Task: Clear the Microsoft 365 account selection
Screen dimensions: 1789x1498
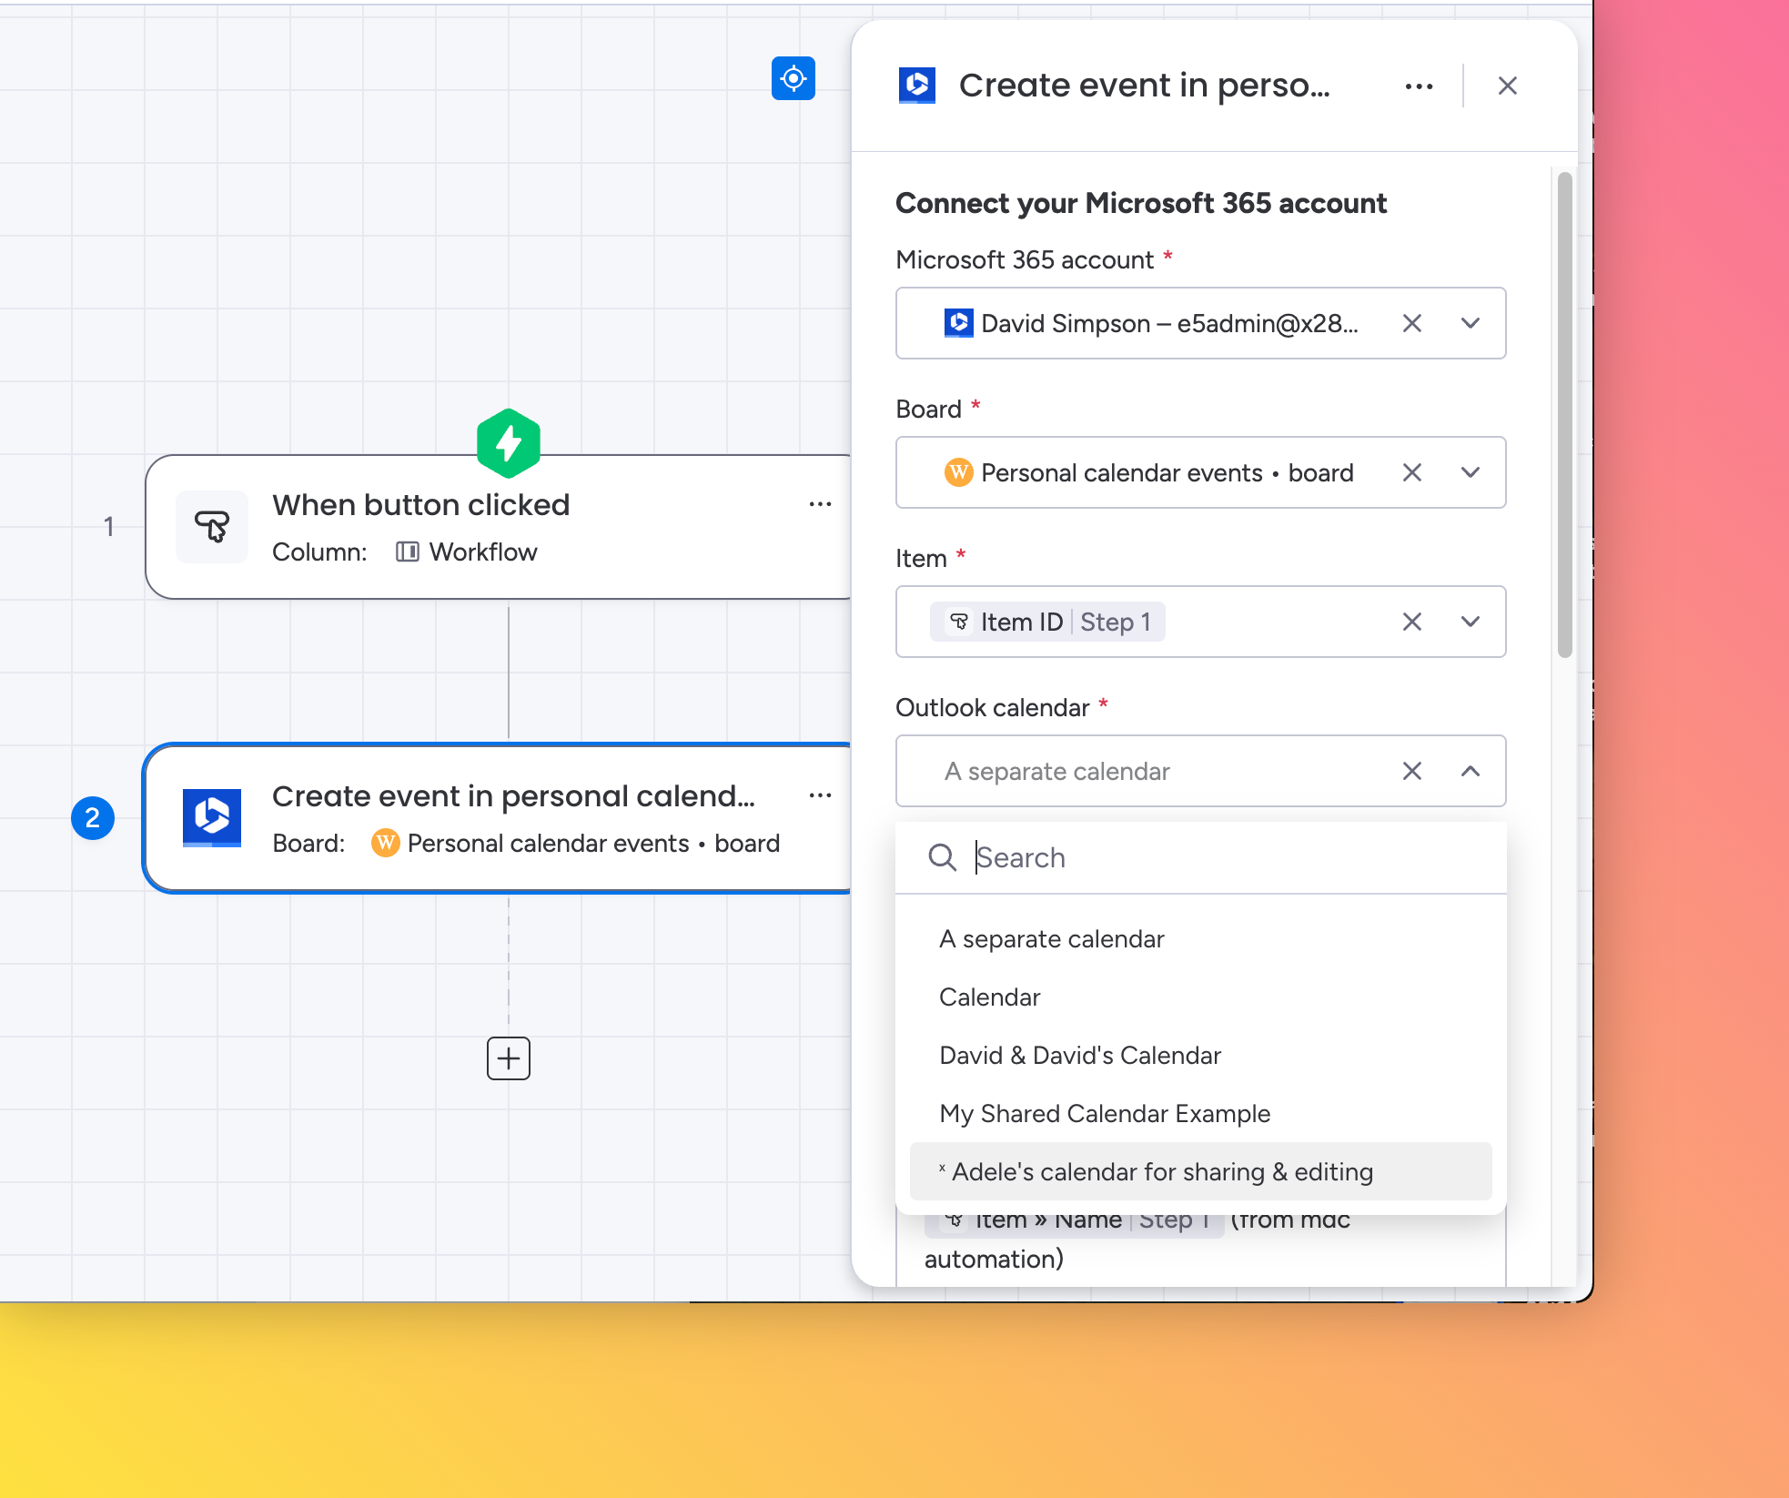Action: (1411, 323)
